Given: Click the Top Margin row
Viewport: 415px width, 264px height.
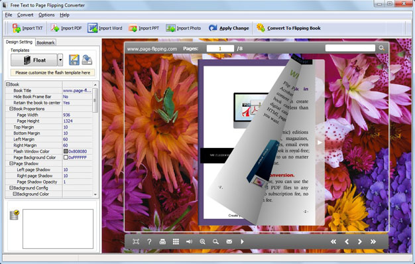Looking at the screenshot, I should tap(48, 127).
